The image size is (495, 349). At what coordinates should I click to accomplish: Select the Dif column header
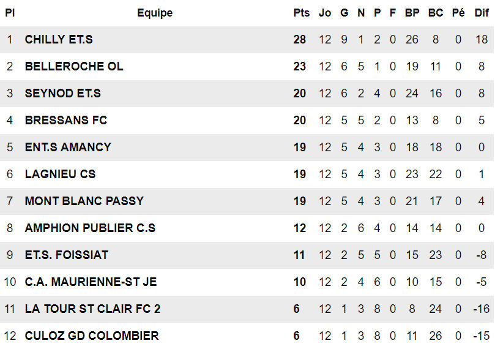point(482,13)
